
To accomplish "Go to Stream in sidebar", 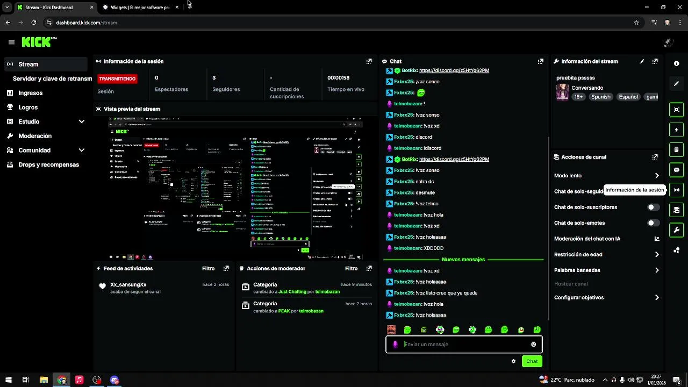I will (46, 64).
